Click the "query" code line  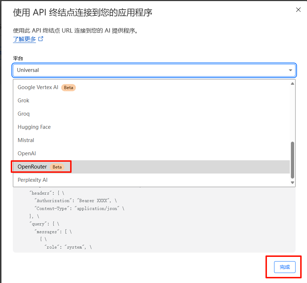pos(44,224)
